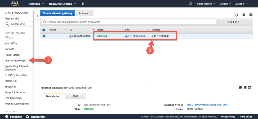Go to last page of results

click(x=247, y=22)
